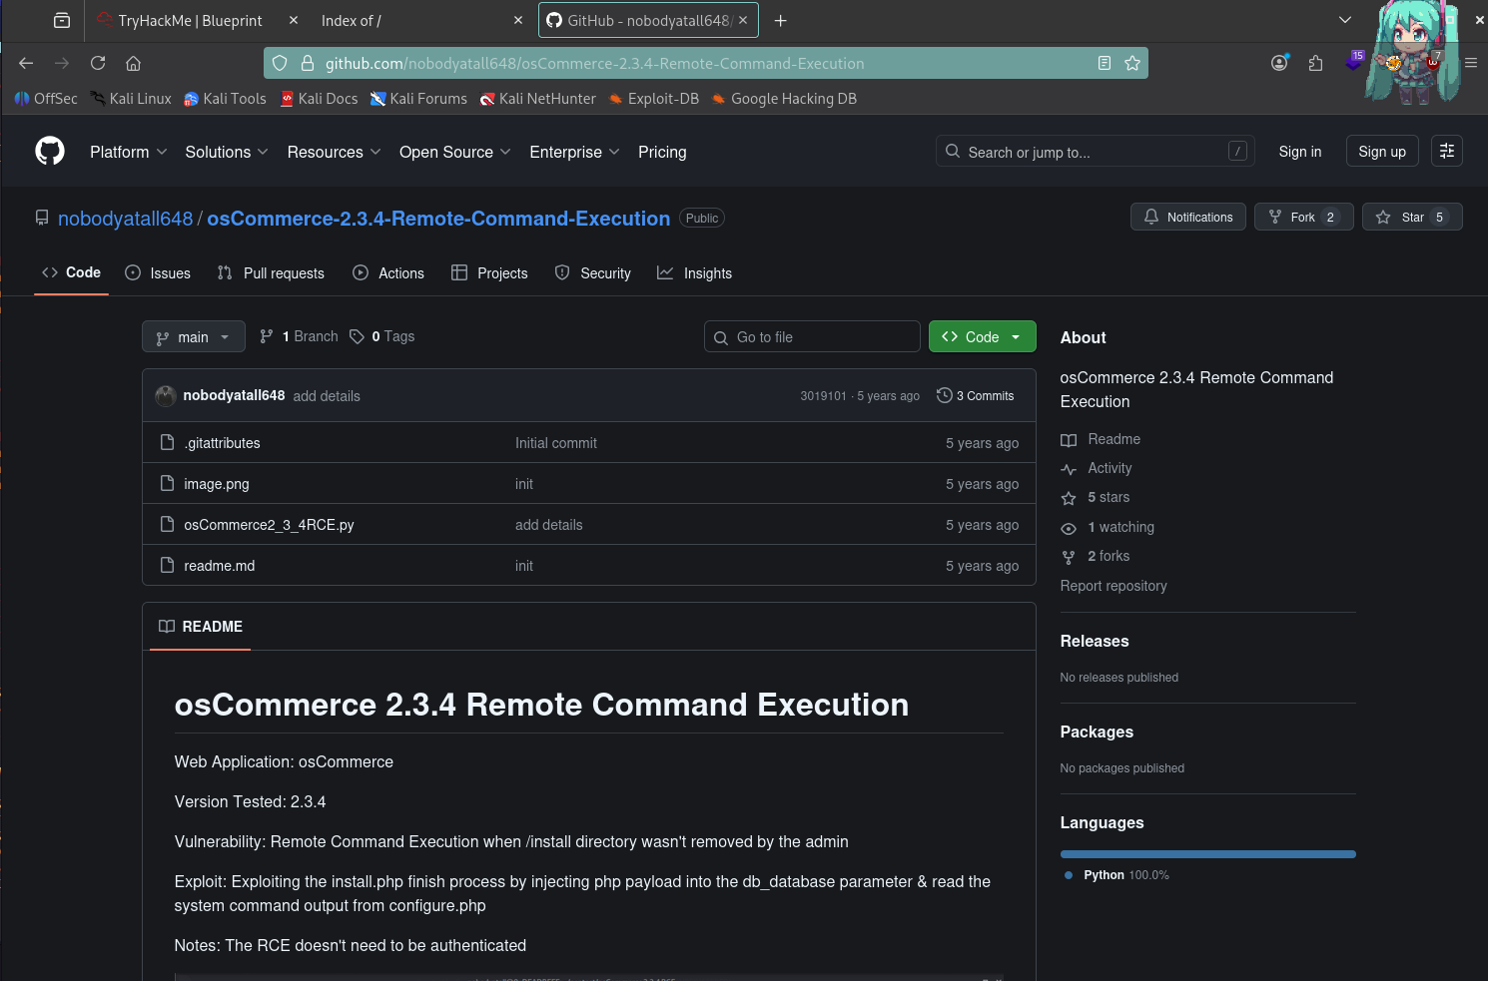The width and height of the screenshot is (1488, 981).
Task: Switch to the Security tab
Action: pyautogui.click(x=593, y=272)
